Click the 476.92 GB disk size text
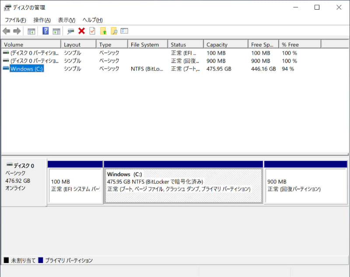350x277 pixels. tap(18, 181)
